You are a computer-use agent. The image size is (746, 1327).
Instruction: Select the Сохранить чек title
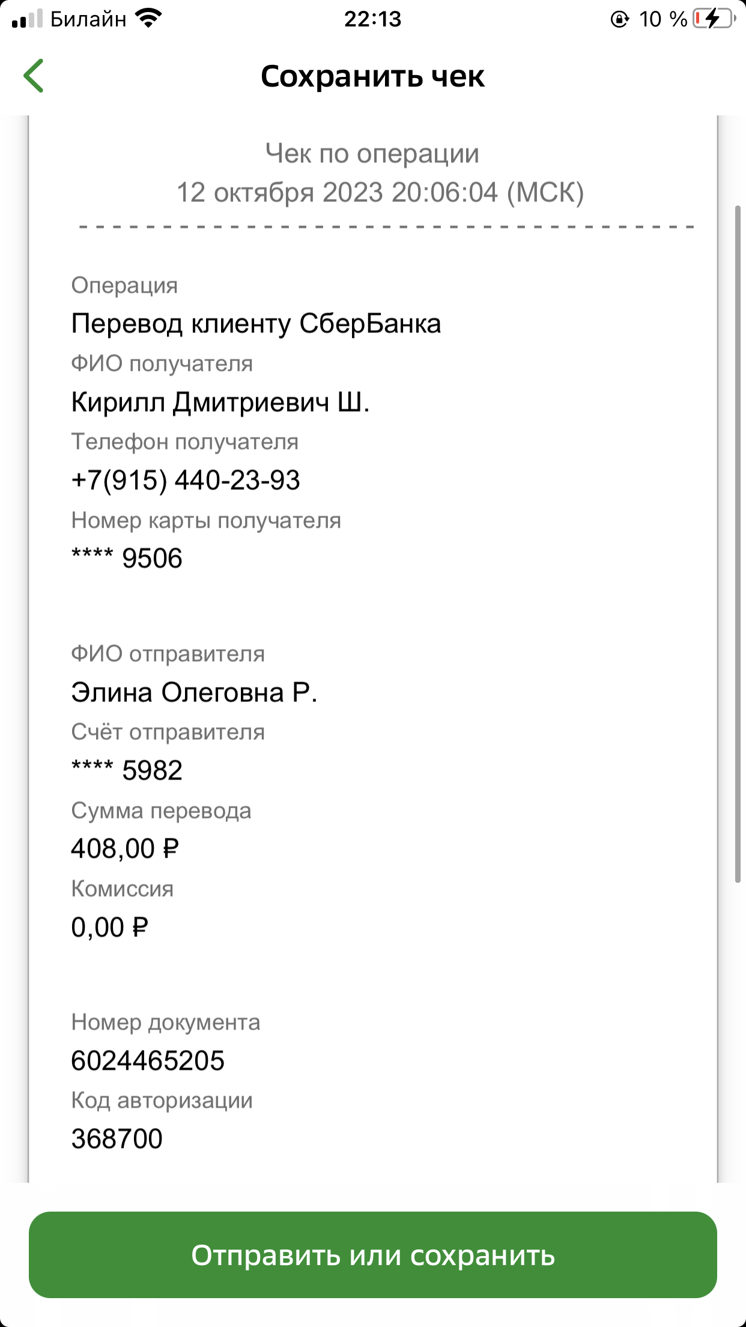[372, 76]
